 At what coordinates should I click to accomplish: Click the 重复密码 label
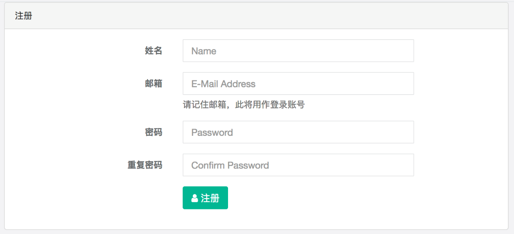145,165
